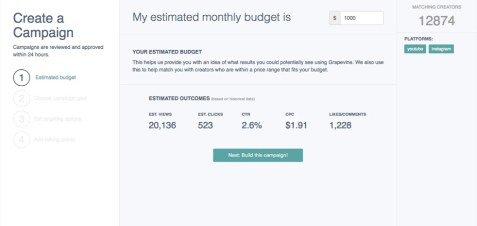Viewport: 477px width, 226px height.
Task: Click the step 1 circle icon
Action: (21, 78)
